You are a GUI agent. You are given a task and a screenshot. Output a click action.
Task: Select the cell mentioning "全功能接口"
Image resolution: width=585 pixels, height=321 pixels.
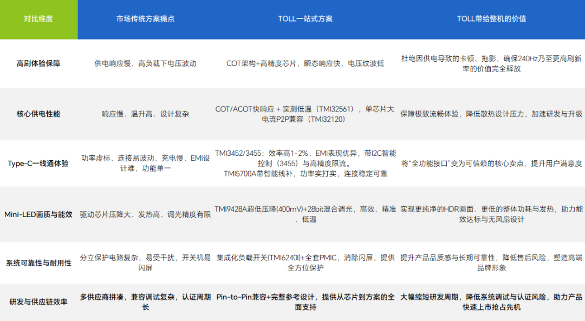point(491,163)
